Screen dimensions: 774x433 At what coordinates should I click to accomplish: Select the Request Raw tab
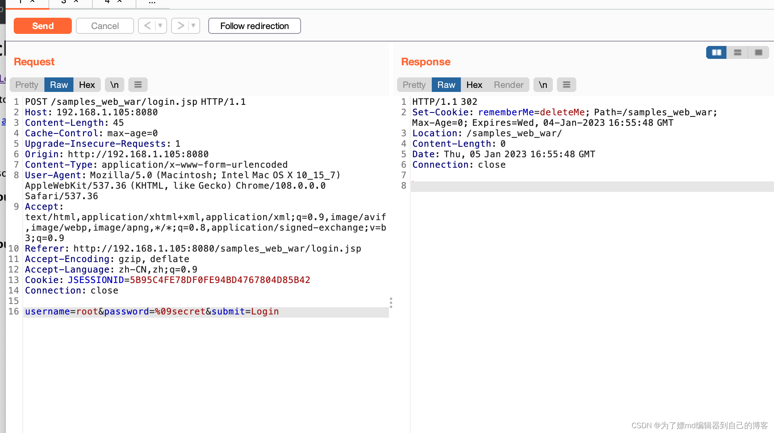(x=59, y=85)
